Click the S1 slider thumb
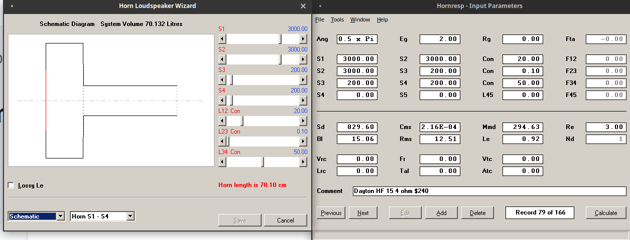The width and height of the screenshot is (630, 240). click(281, 38)
